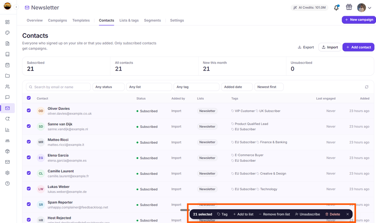The width and height of the screenshot is (376, 223).
Task: Open the settings gear icon in sidebar
Action: point(7,173)
